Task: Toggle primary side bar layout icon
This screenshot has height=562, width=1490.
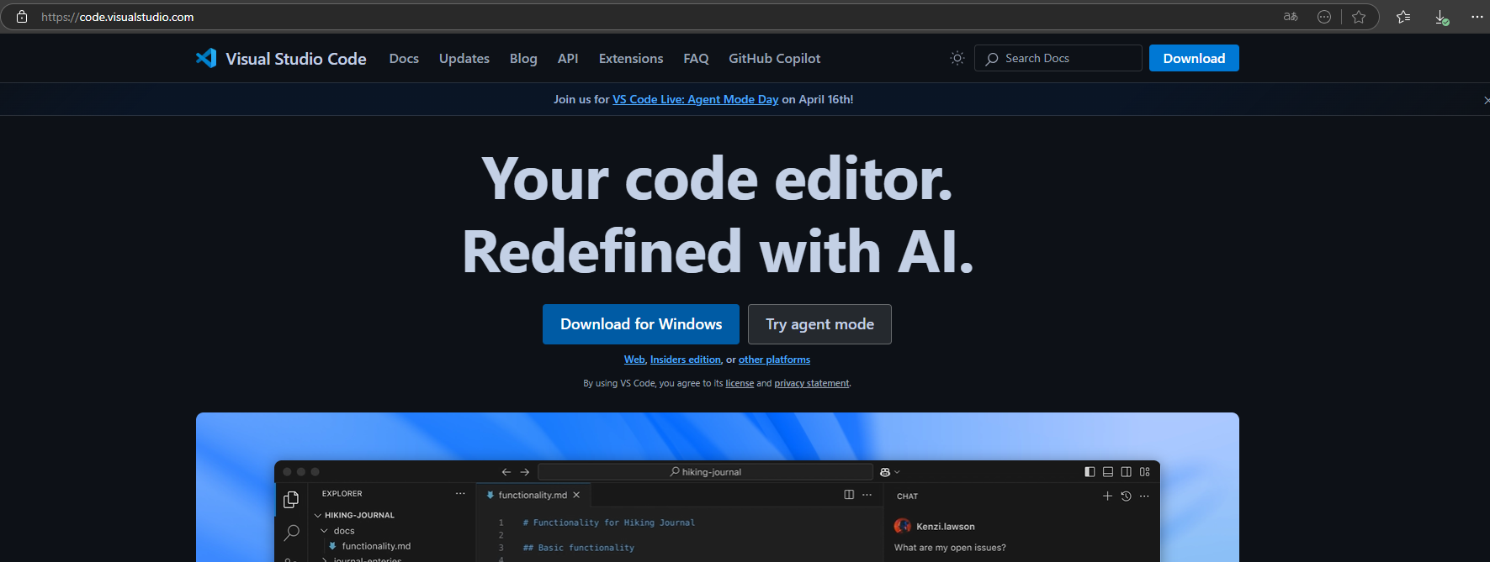Action: [x=1090, y=472]
